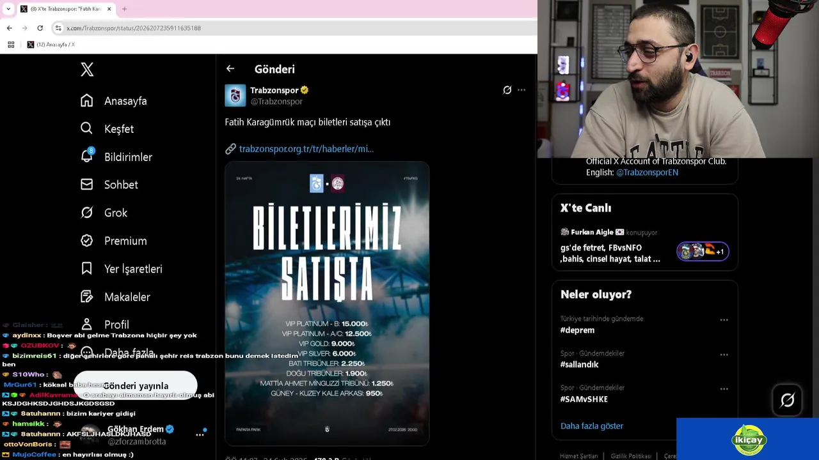819x460 pixels.
Task: Click live space participants avatars +1
Action: pos(703,252)
